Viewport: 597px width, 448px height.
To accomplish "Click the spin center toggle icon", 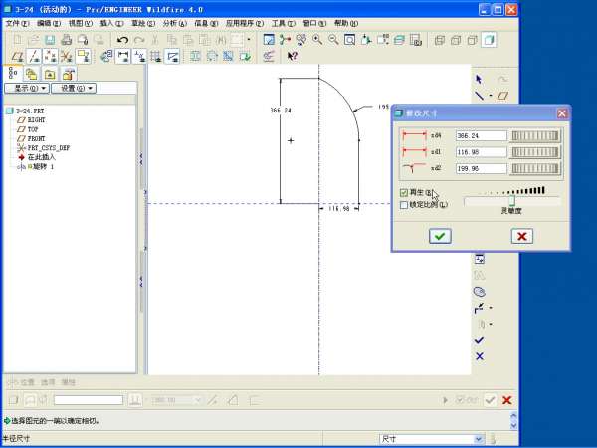I will [285, 40].
